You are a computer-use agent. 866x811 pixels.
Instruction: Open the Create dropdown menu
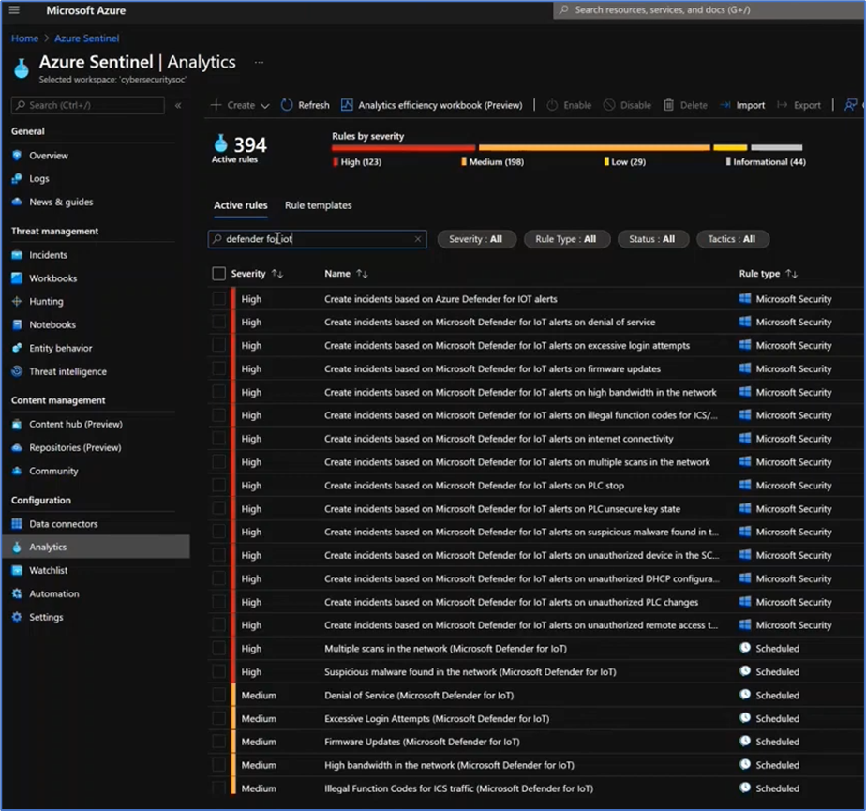point(241,105)
